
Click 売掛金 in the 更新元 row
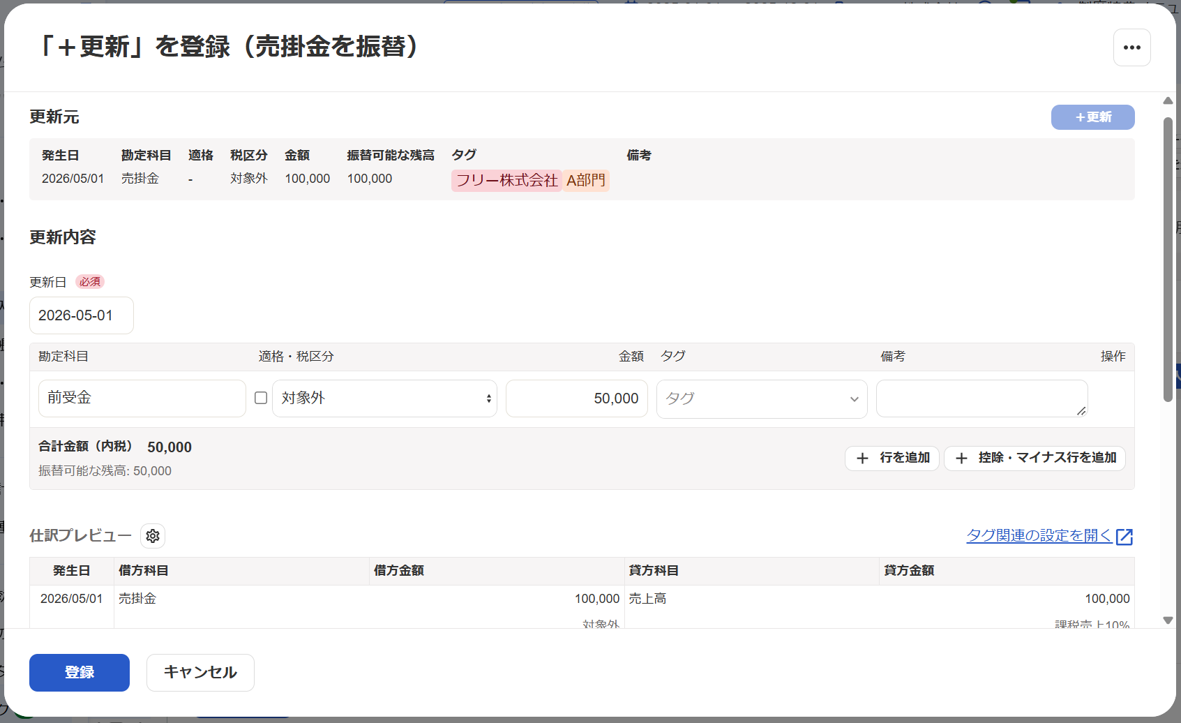[x=140, y=179]
